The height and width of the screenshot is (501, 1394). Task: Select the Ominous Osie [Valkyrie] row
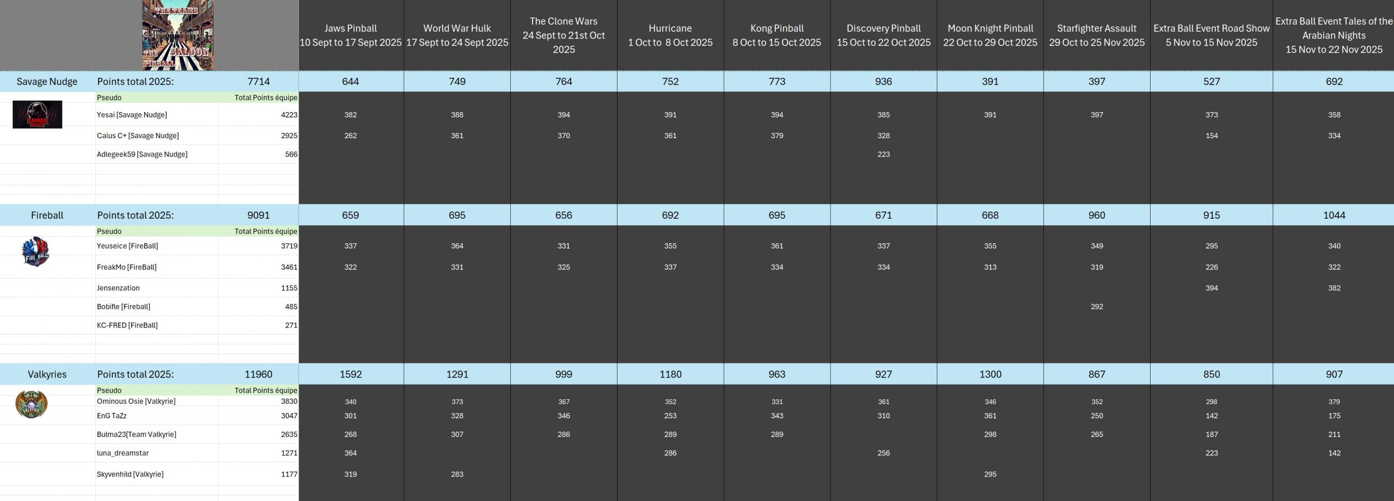(136, 401)
